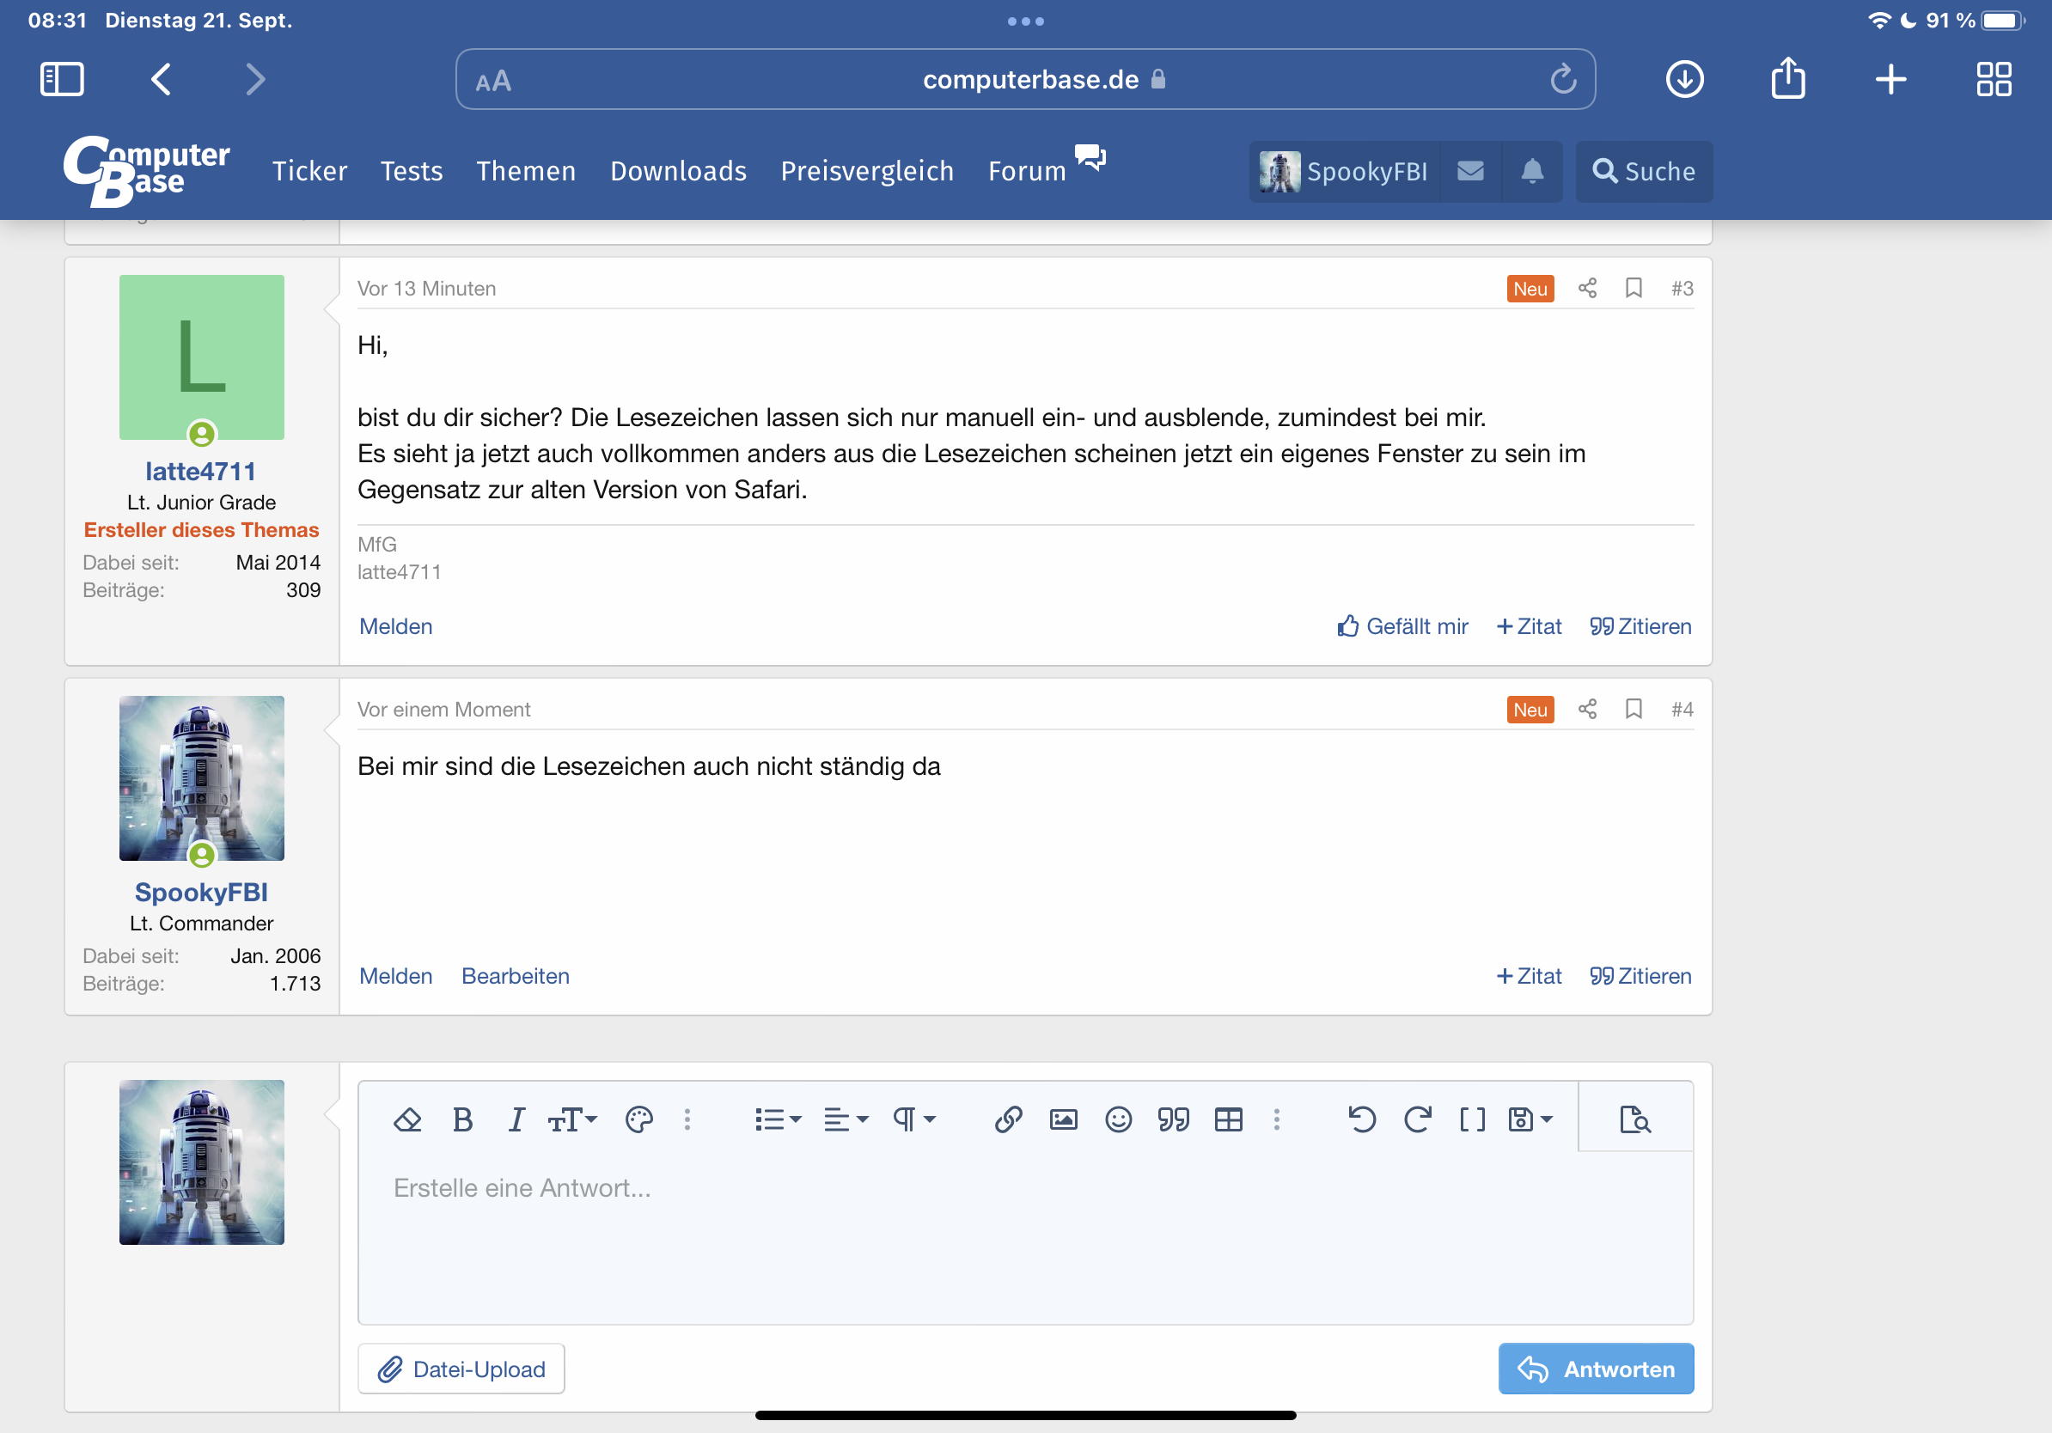Open the smiley emoji picker
Image resolution: width=2052 pixels, height=1433 pixels.
coord(1118,1119)
